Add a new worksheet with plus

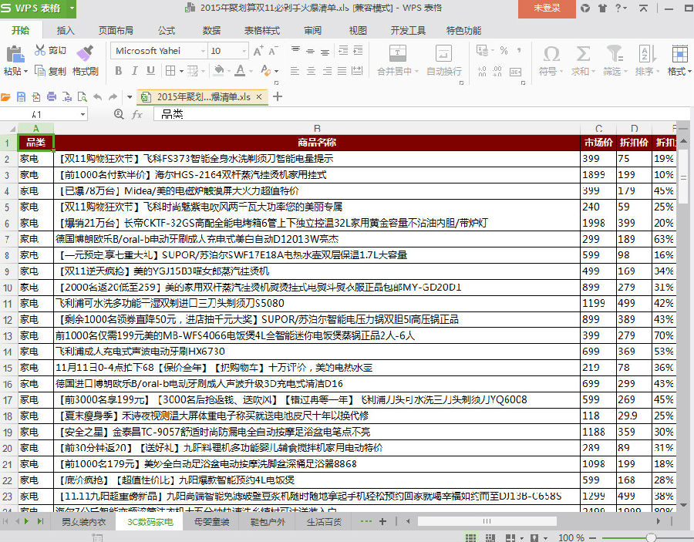pyautogui.click(x=382, y=522)
